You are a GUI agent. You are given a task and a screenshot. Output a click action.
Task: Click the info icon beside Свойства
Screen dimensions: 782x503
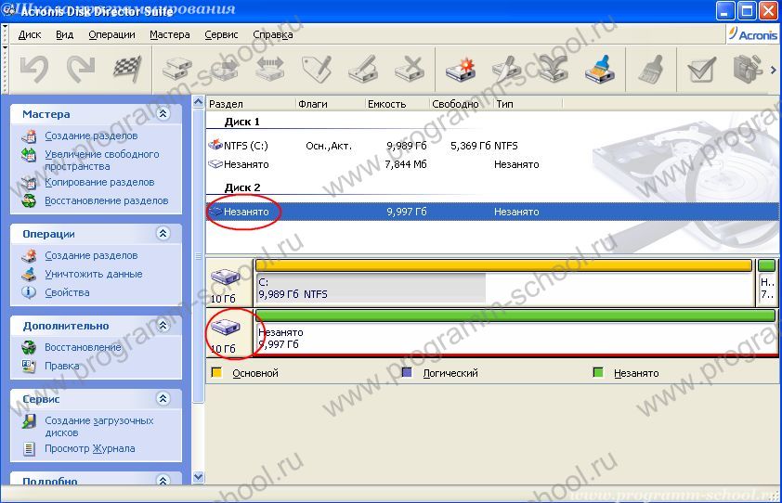(x=29, y=292)
